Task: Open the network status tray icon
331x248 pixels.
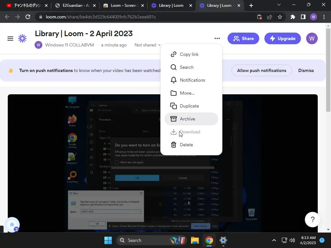Action: tap(284, 240)
